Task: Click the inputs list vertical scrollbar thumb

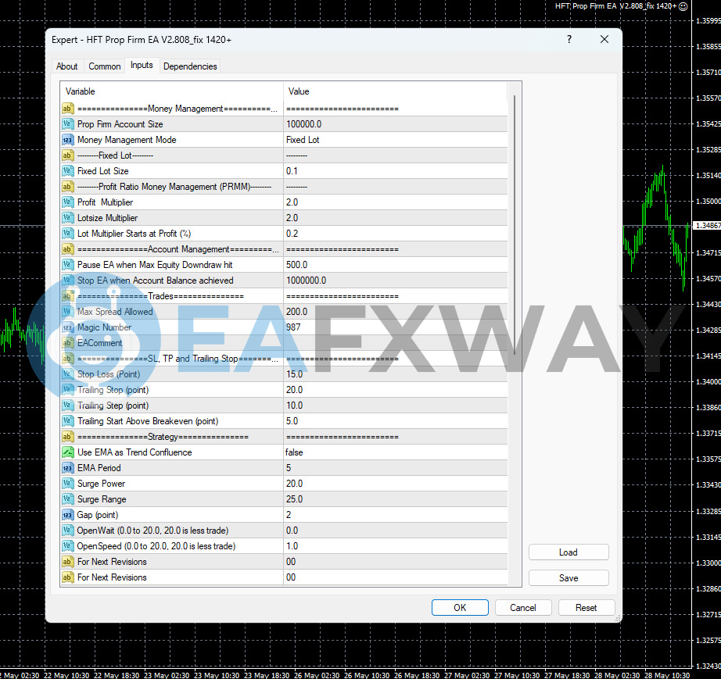Action: pos(514,225)
